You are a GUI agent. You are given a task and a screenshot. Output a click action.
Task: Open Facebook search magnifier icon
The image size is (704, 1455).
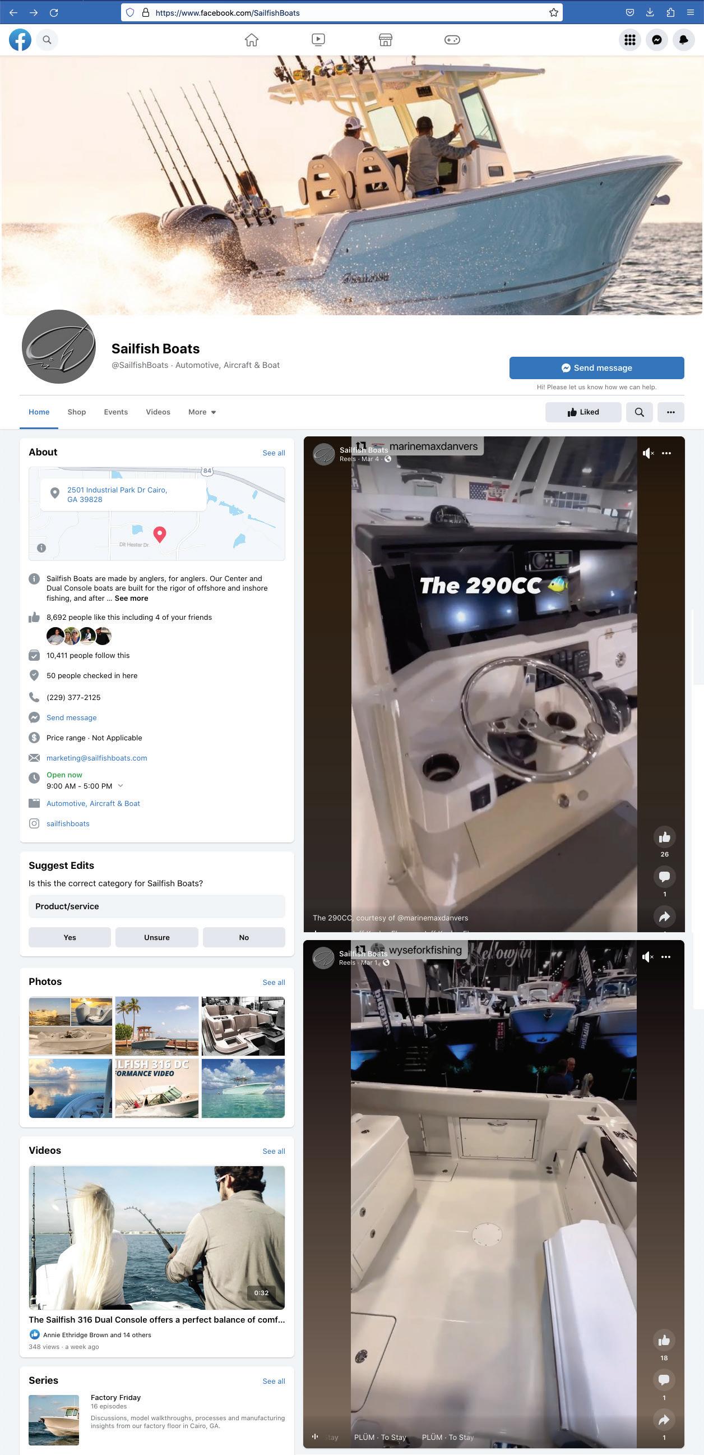[x=48, y=40]
